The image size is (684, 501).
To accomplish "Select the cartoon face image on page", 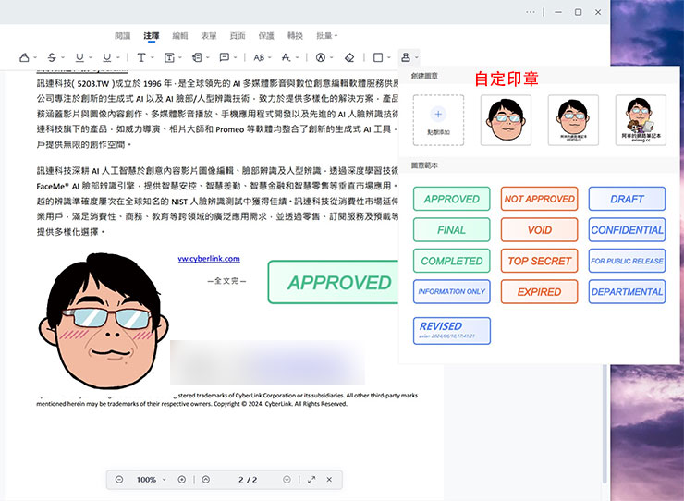I will click(x=104, y=321).
